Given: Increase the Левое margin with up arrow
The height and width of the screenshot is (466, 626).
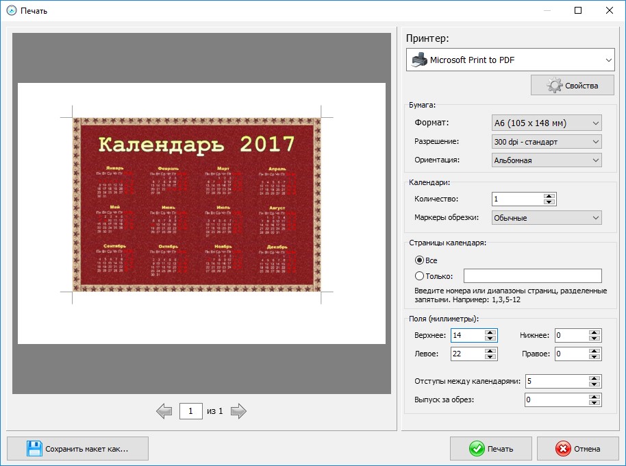Looking at the screenshot, I should point(490,351).
